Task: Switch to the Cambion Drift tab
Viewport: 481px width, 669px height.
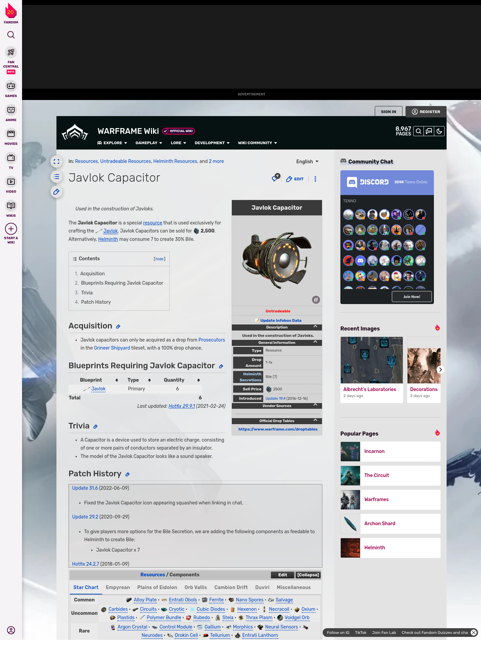Action: click(231, 587)
